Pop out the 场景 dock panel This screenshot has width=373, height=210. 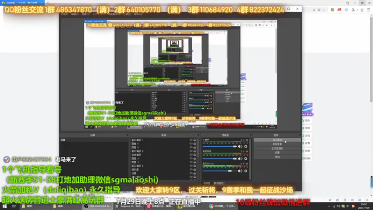(x=127, y=135)
